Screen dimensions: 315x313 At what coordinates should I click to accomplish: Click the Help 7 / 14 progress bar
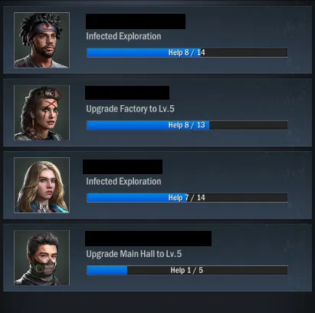187,197
